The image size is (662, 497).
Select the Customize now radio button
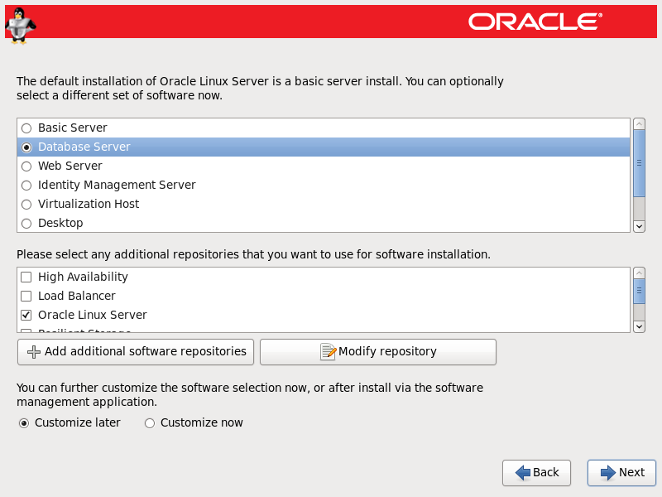[x=150, y=423]
